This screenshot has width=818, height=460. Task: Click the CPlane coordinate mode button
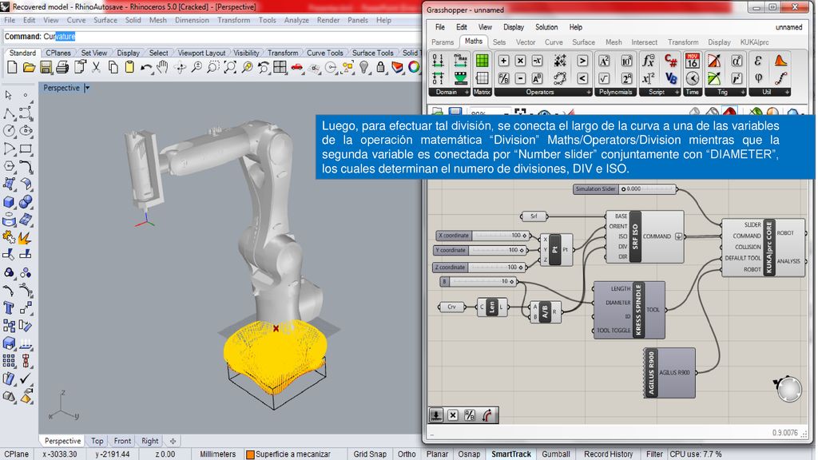tap(17, 454)
